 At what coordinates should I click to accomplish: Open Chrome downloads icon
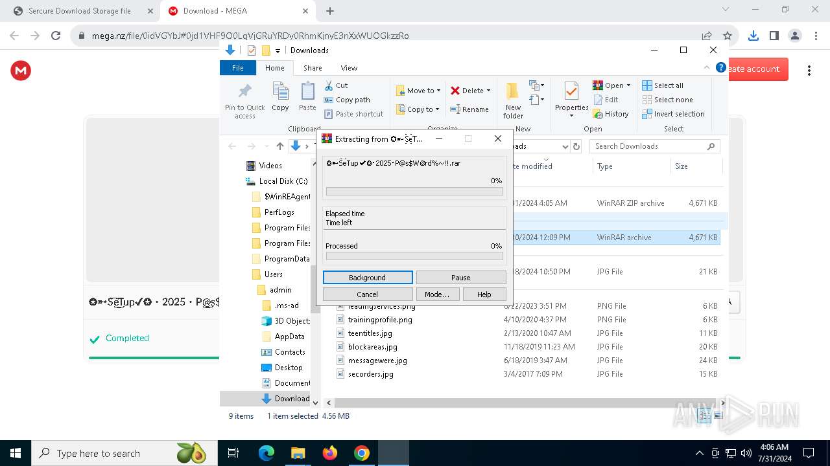(753, 36)
